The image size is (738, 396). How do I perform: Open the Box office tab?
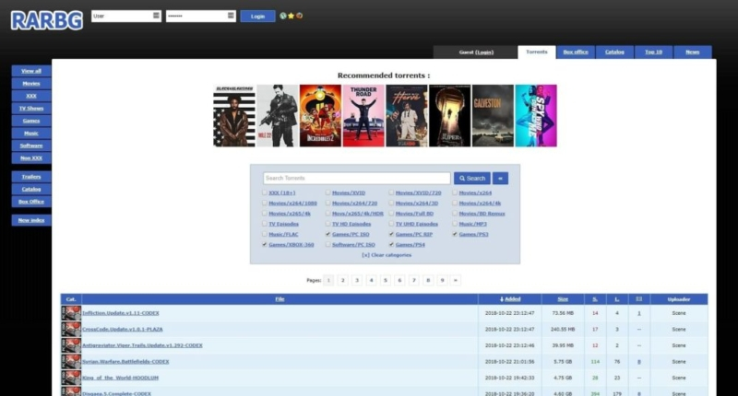click(576, 52)
